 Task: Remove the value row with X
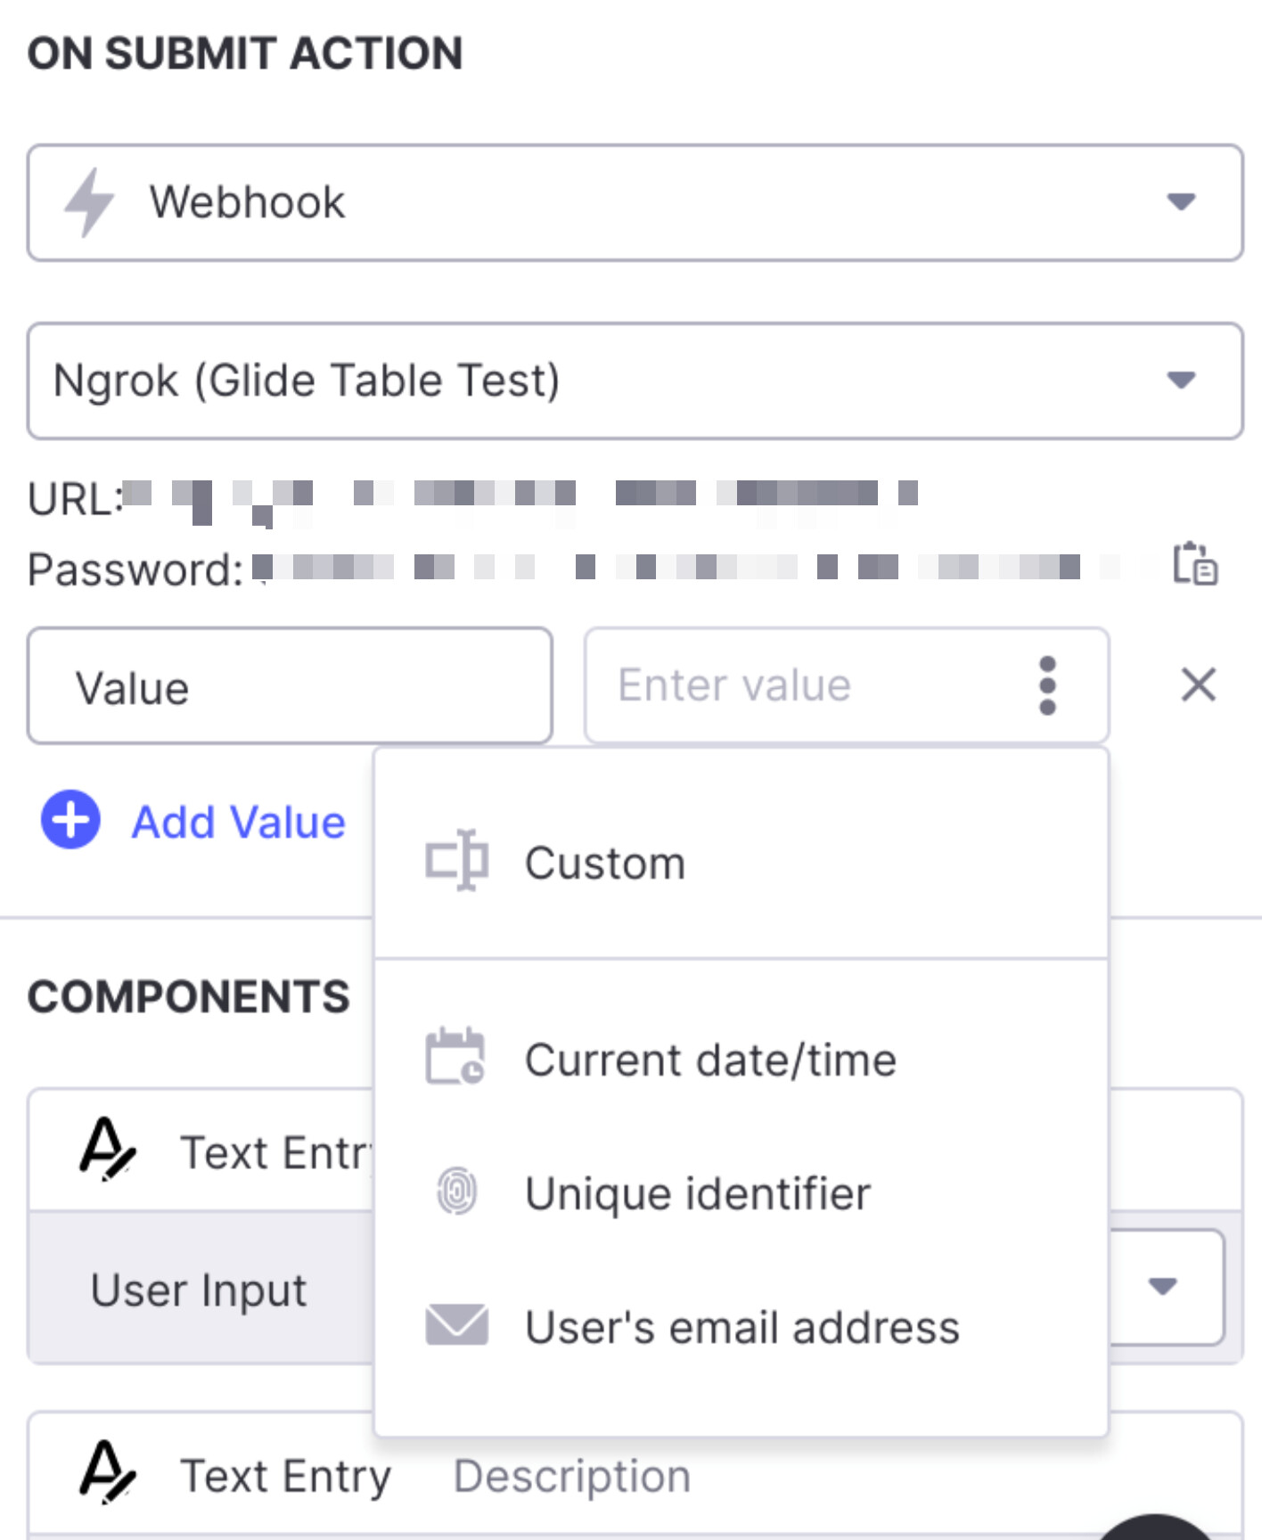(x=1198, y=685)
